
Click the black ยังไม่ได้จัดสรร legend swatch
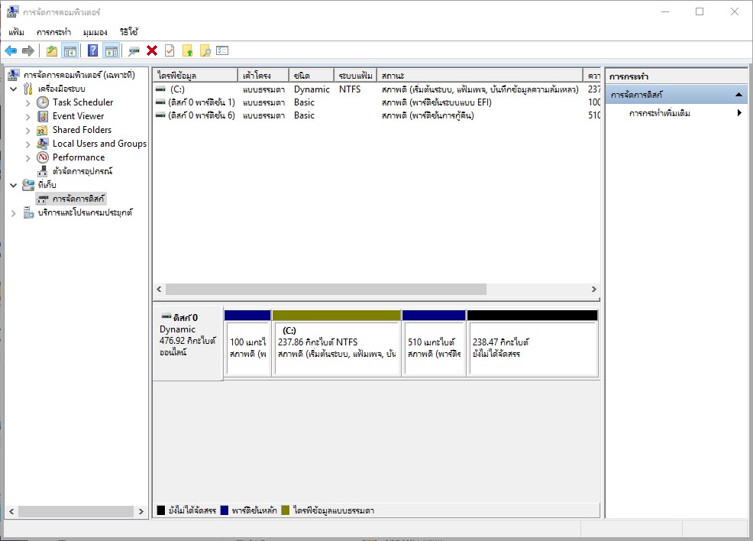[161, 510]
